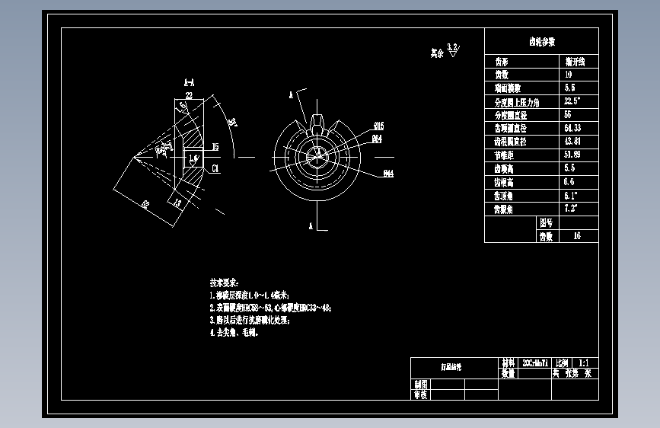Viewport: 660px width, 428px height.
Task: Click the '审核' label
Action: click(420, 394)
